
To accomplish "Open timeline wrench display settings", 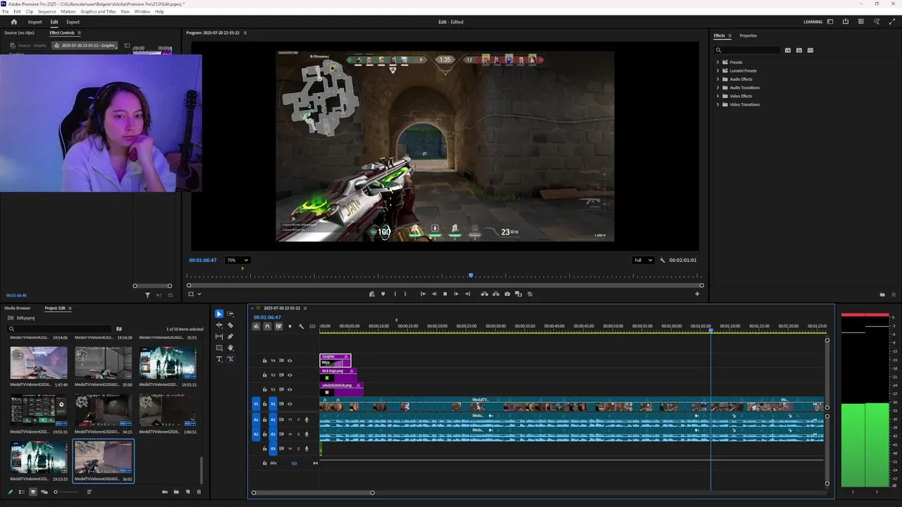I will [301, 326].
